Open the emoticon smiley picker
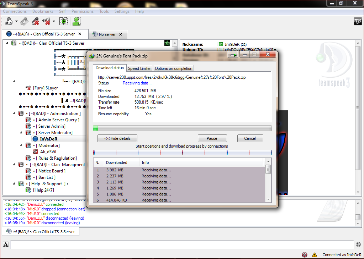Viewport: 364px width, 259px height. point(358,244)
